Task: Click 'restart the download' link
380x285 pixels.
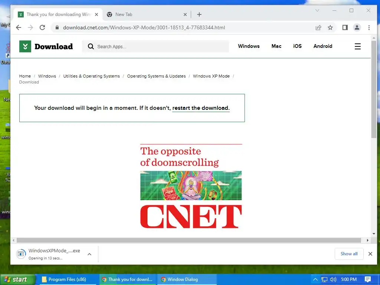Action: tap(201, 108)
